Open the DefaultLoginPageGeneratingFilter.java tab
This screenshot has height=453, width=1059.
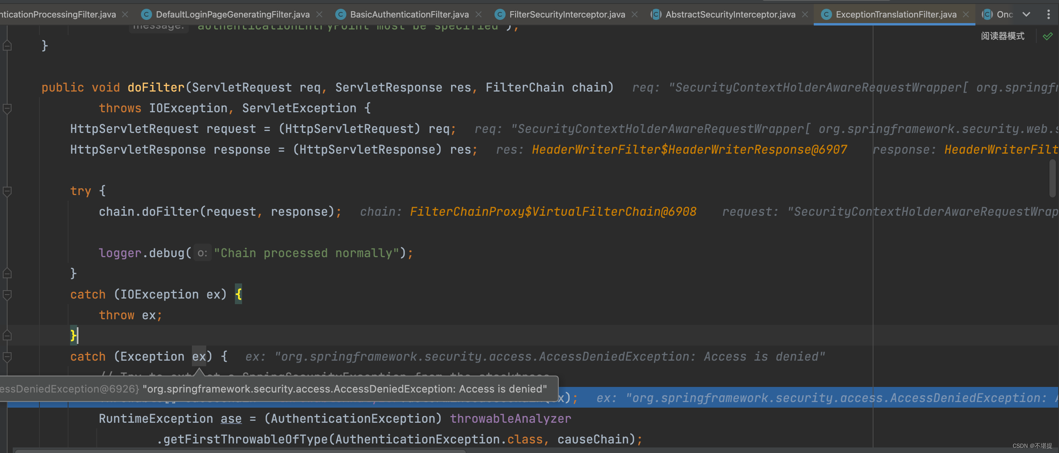tap(233, 14)
